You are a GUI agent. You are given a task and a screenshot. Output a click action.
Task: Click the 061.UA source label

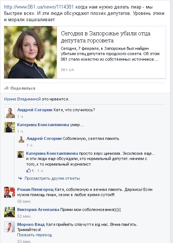coord(67,70)
